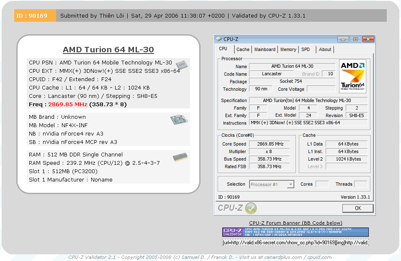Click the L1 Inst. value 64 KBytes
Viewport: 401px width, 261px height.
pyautogui.click(x=347, y=151)
